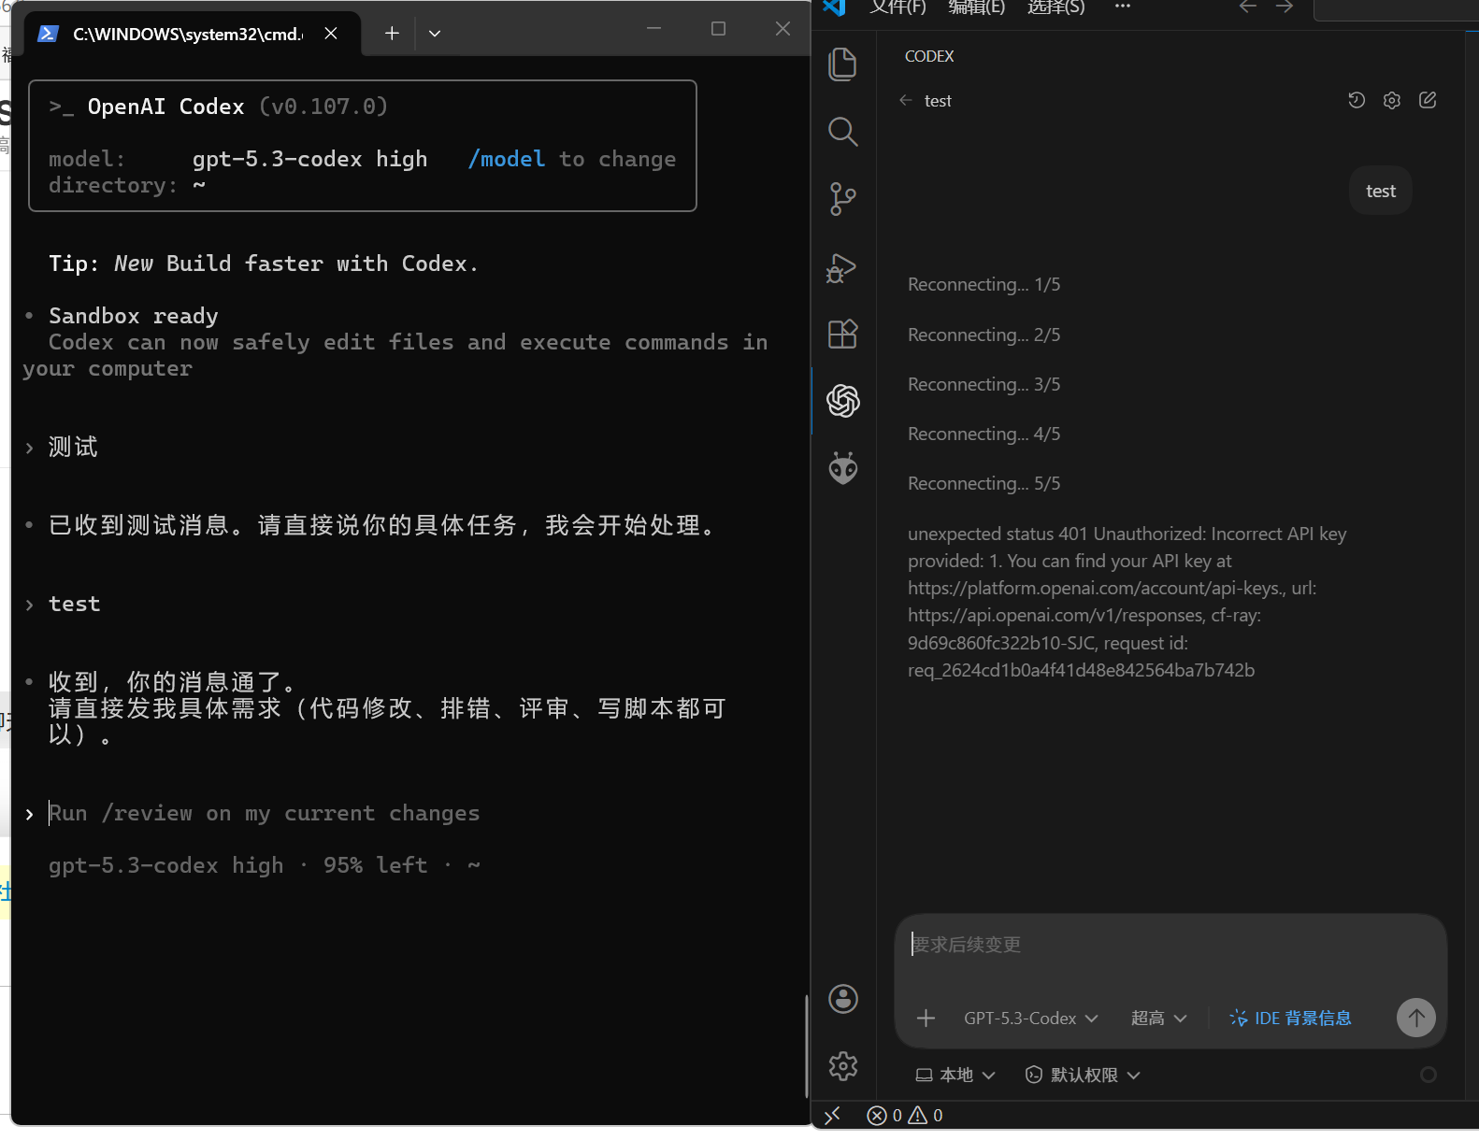
Task: Open the remote window indicator in status bar
Action: (x=832, y=1115)
